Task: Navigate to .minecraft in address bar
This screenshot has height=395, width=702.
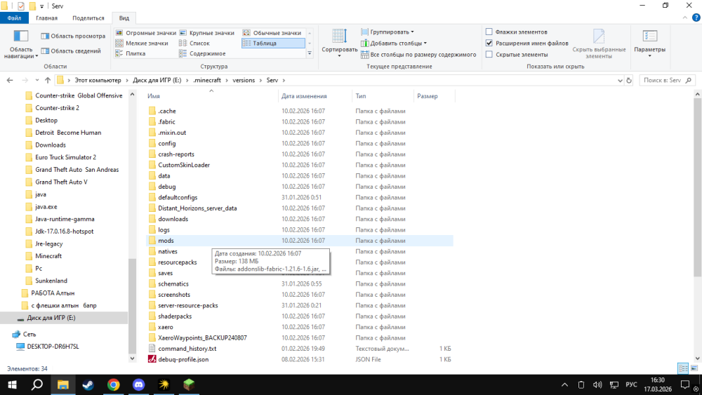Action: point(207,81)
